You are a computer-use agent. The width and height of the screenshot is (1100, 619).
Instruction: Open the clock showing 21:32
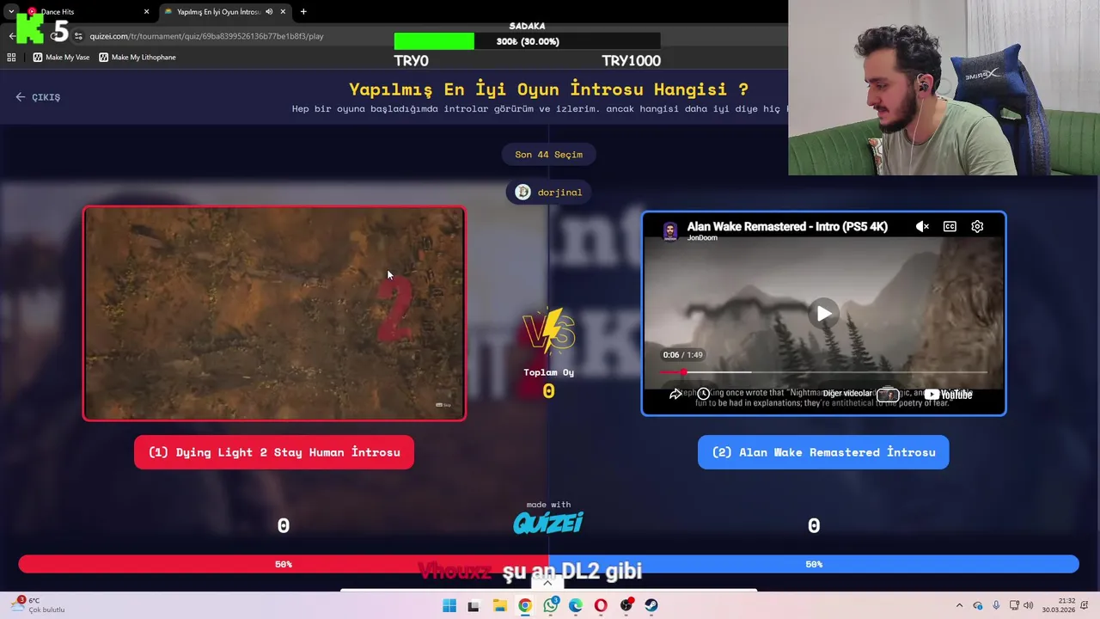[x=1059, y=606]
